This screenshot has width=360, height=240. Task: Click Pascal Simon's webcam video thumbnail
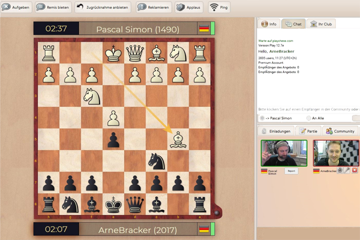(283, 153)
